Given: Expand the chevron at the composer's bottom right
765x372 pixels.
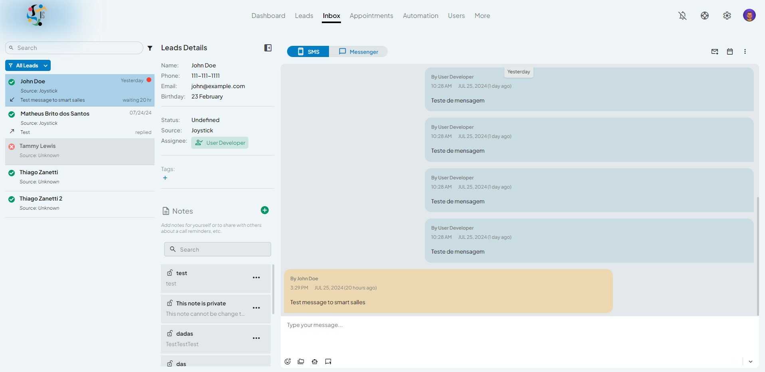Looking at the screenshot, I should pyautogui.click(x=751, y=362).
